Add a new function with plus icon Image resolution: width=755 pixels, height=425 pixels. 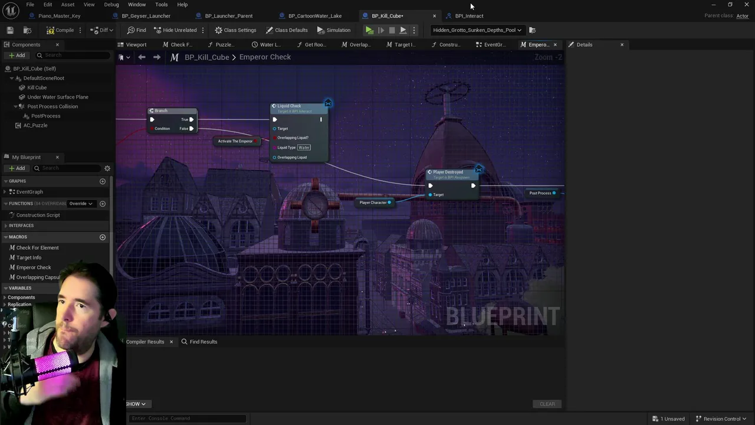103,204
